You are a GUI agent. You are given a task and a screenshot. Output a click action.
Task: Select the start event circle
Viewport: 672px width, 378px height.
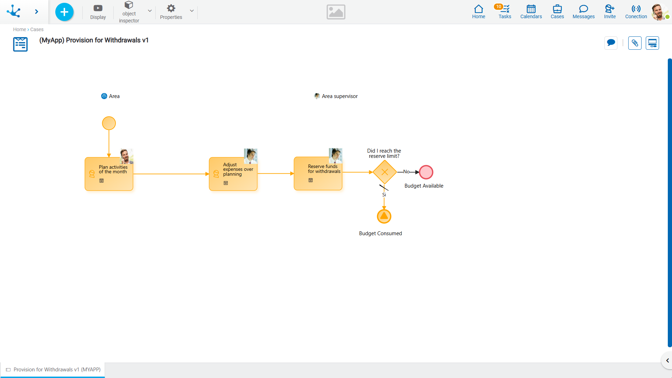pos(109,123)
